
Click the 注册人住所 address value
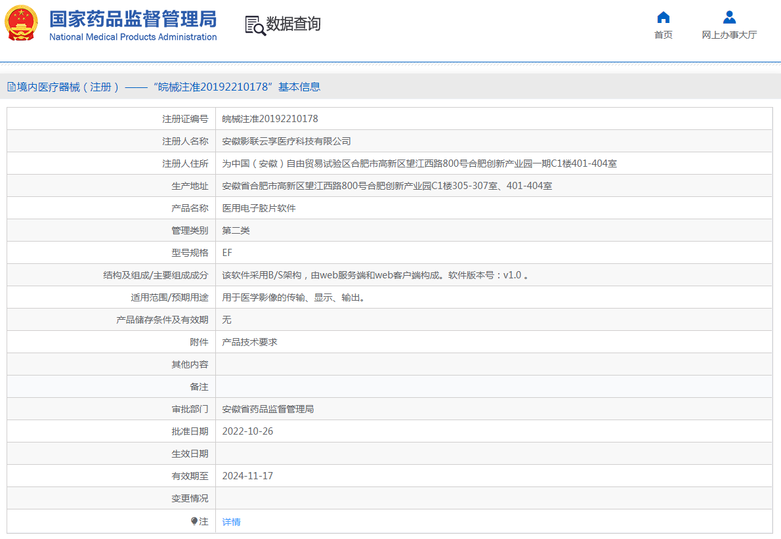pyautogui.click(x=419, y=163)
